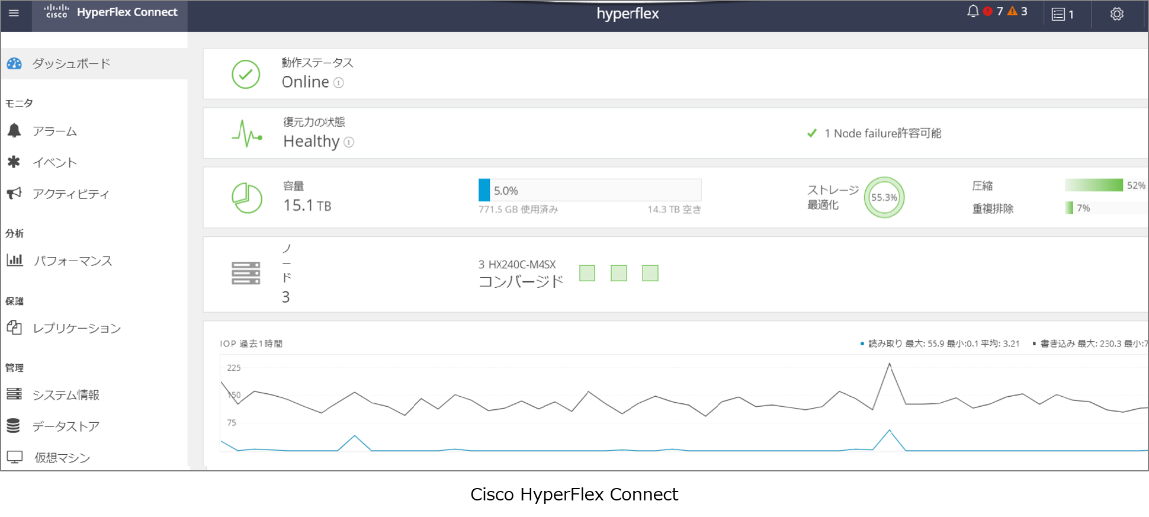Open イベント page from sidebar
Screen dimensions: 1149x517
pyautogui.click(x=54, y=163)
